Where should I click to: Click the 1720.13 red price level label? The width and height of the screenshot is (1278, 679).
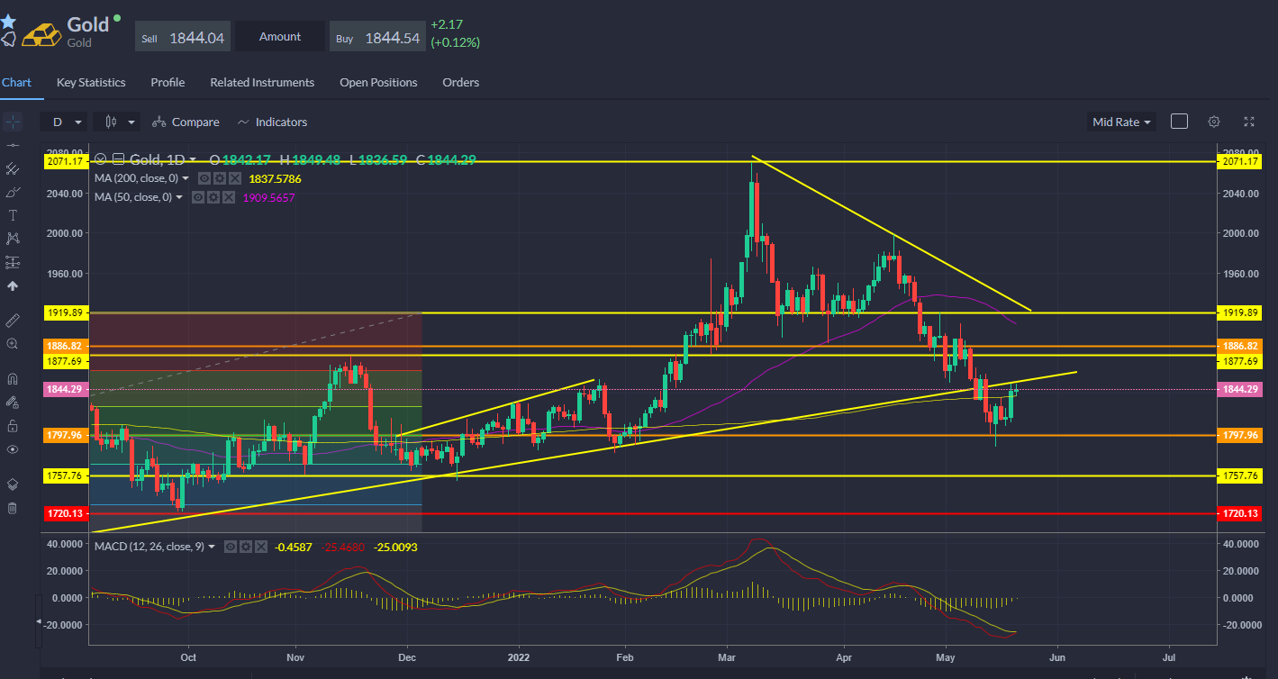(66, 513)
